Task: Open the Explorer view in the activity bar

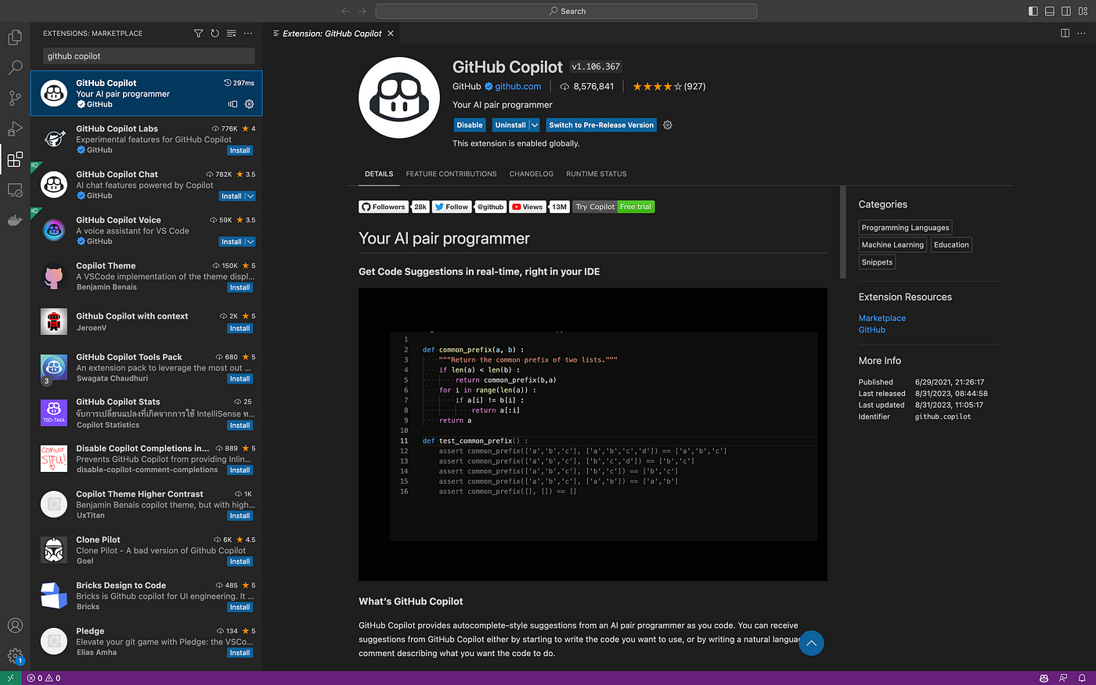Action: coord(15,37)
